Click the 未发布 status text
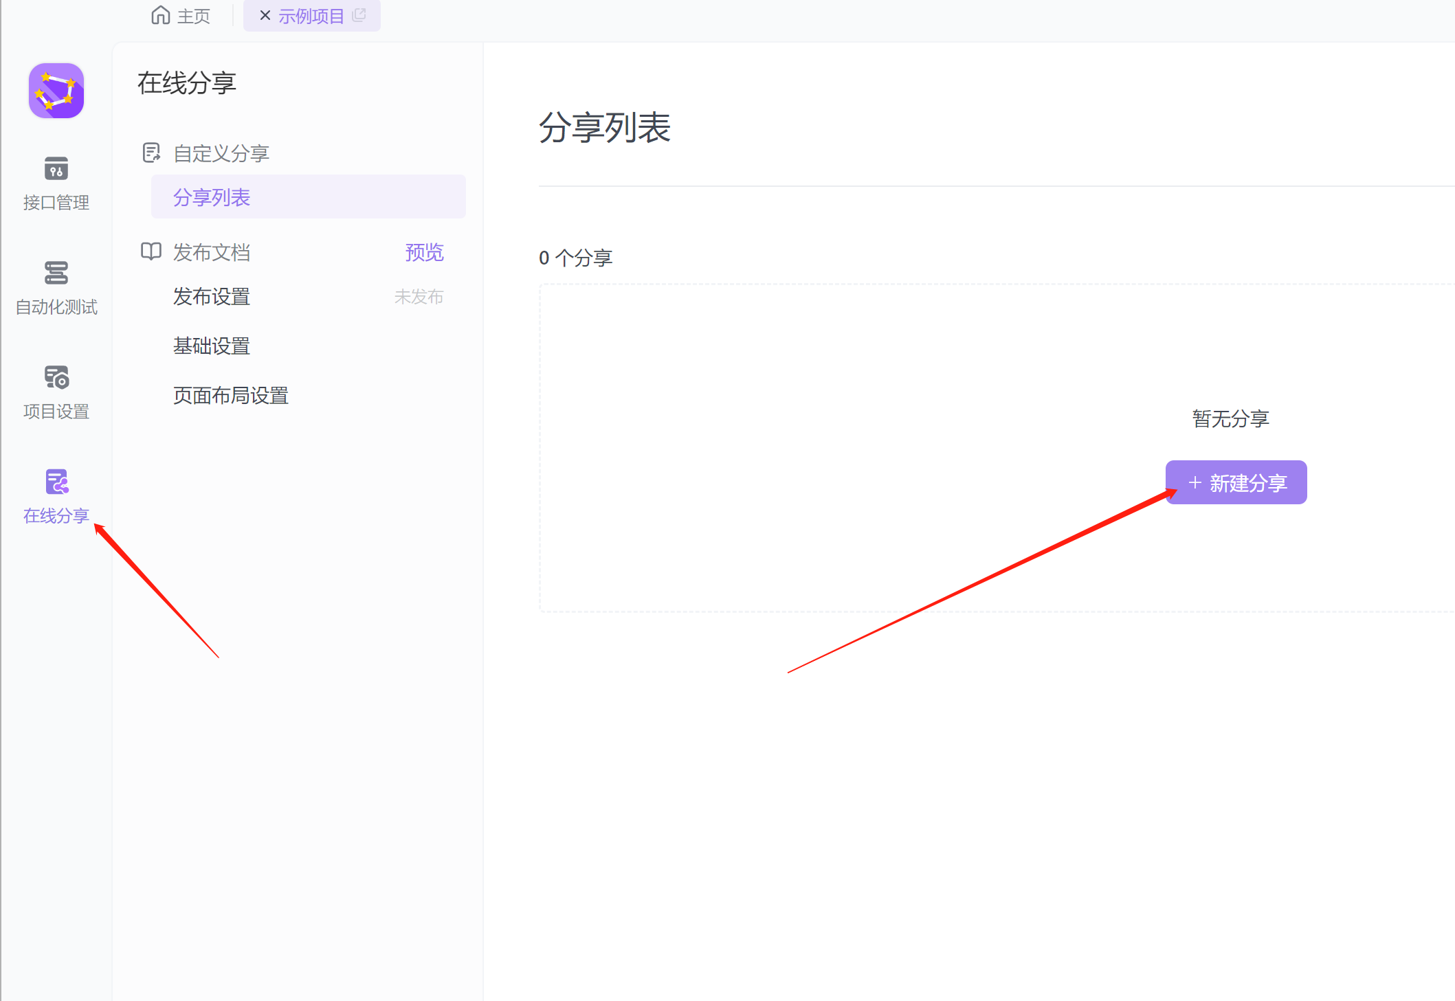 (419, 297)
